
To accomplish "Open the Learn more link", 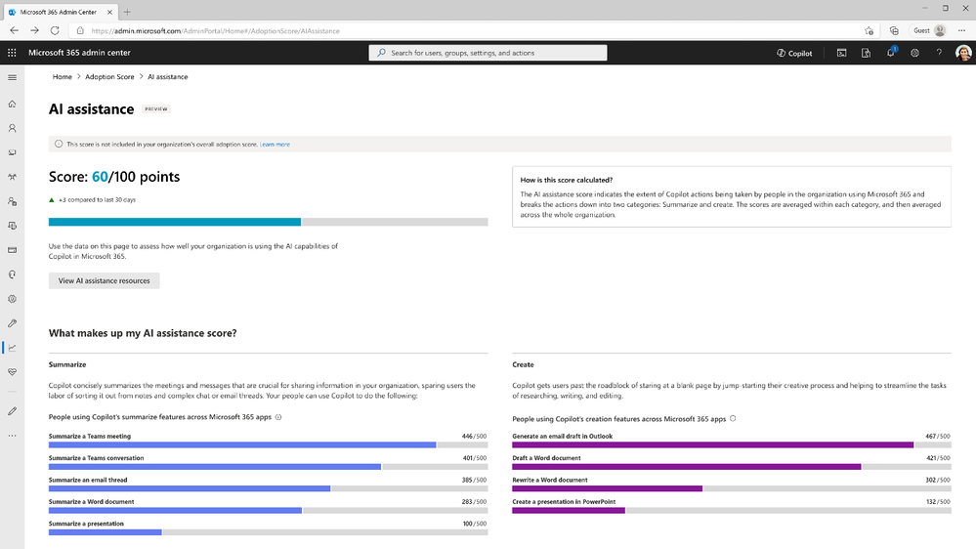I will coord(275,145).
